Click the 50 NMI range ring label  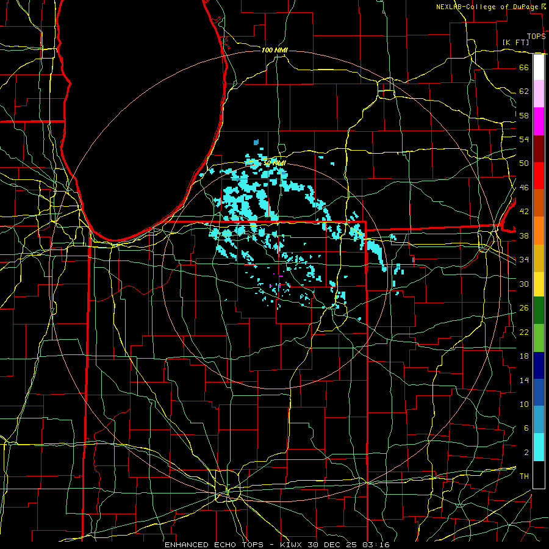tap(274, 163)
